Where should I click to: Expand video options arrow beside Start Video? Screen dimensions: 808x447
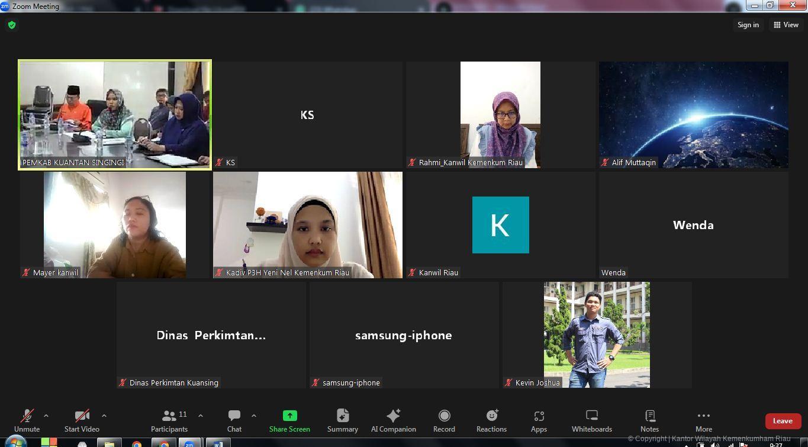(104, 416)
